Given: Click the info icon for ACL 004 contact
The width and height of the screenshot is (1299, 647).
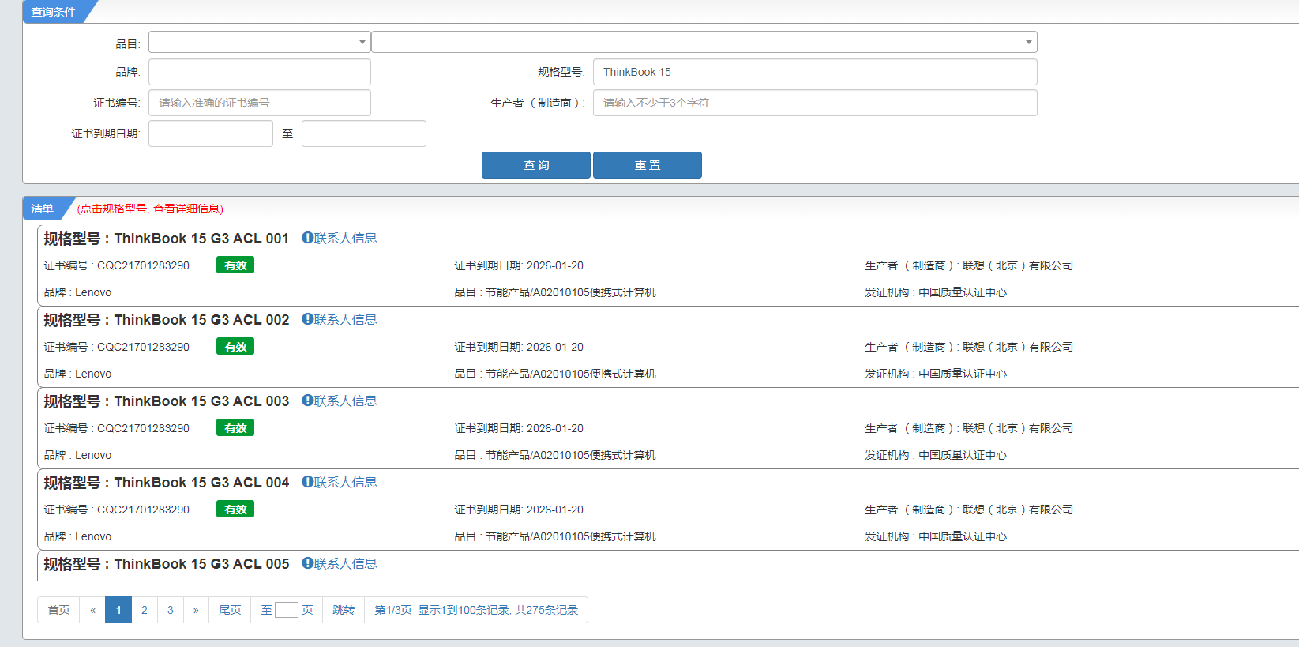Looking at the screenshot, I should [307, 482].
